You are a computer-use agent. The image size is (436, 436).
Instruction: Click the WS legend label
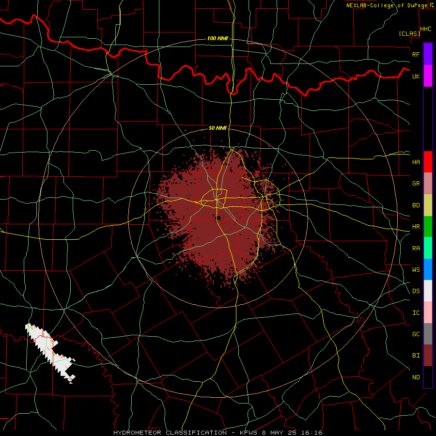tap(416, 270)
